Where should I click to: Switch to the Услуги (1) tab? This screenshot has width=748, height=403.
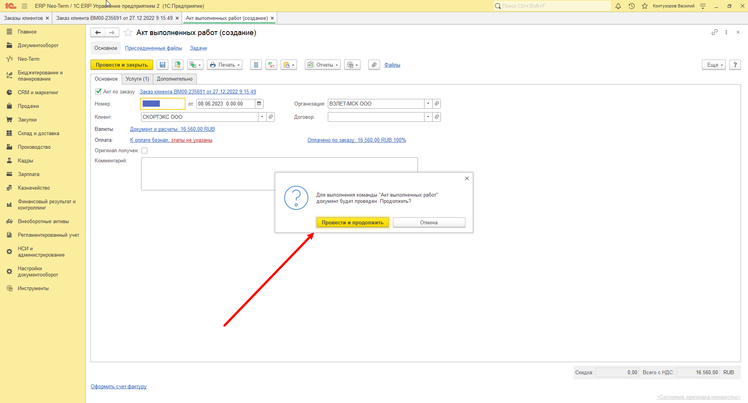click(x=137, y=79)
